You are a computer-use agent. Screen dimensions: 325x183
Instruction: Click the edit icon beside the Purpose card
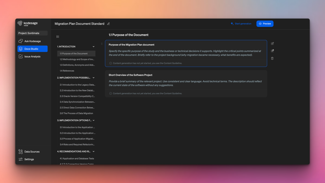(272, 43)
